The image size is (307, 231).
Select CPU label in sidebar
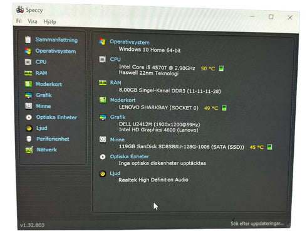click(x=41, y=62)
